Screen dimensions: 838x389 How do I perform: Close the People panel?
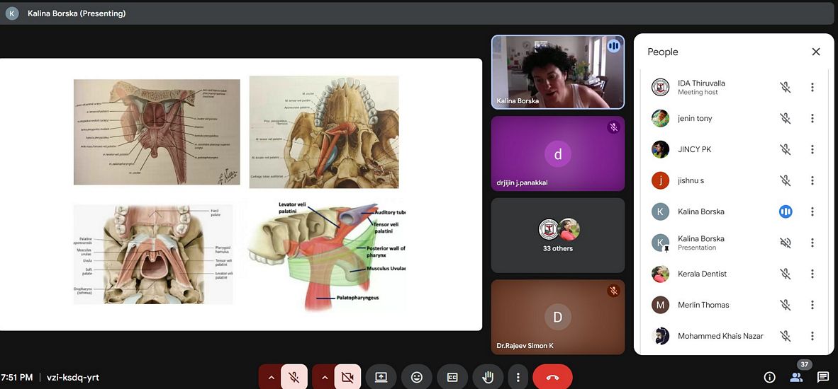coord(816,52)
